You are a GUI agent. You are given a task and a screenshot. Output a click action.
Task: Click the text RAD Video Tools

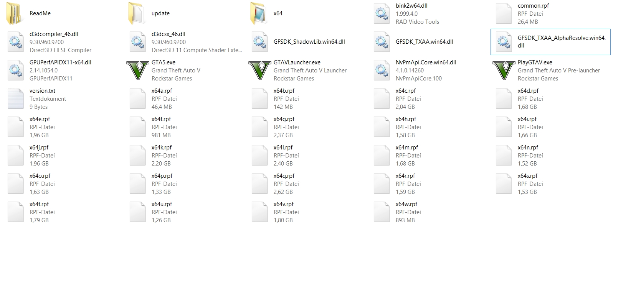tap(418, 22)
